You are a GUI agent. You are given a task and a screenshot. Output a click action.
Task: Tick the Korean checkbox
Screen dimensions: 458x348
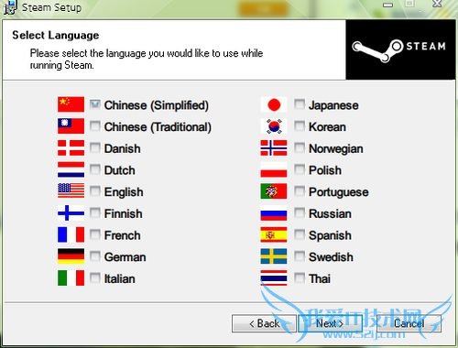coord(300,126)
